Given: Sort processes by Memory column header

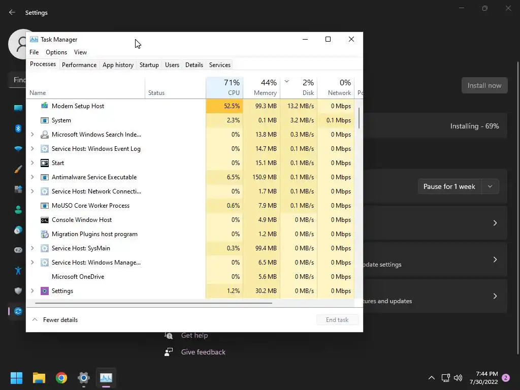Looking at the screenshot, I should click(262, 87).
